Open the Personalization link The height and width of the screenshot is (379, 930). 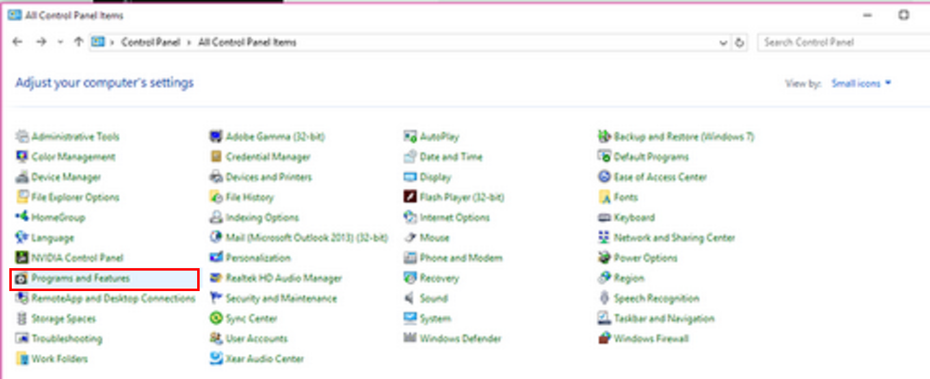[x=258, y=258]
